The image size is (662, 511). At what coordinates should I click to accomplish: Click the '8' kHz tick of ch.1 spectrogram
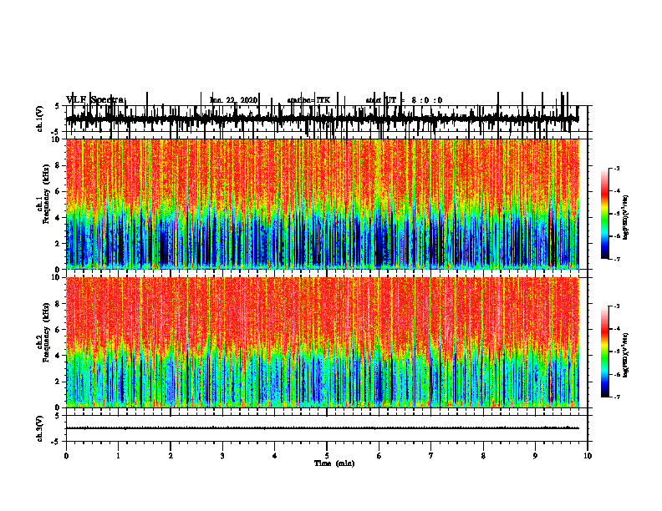pyautogui.click(x=57, y=165)
